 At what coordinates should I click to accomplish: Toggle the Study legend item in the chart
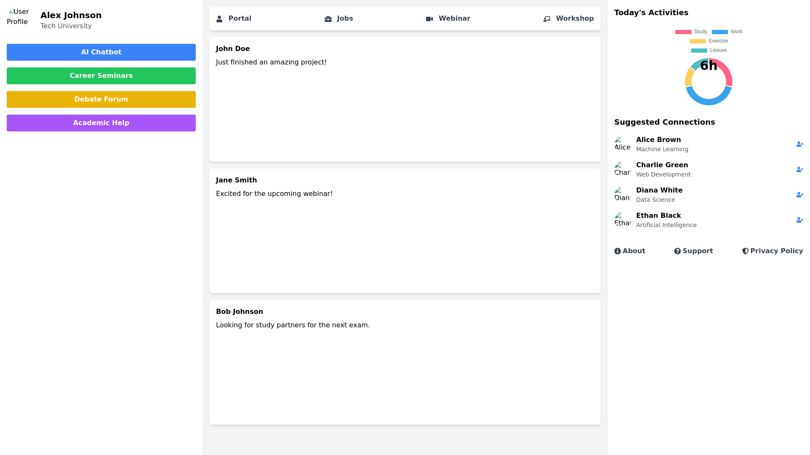coord(691,32)
